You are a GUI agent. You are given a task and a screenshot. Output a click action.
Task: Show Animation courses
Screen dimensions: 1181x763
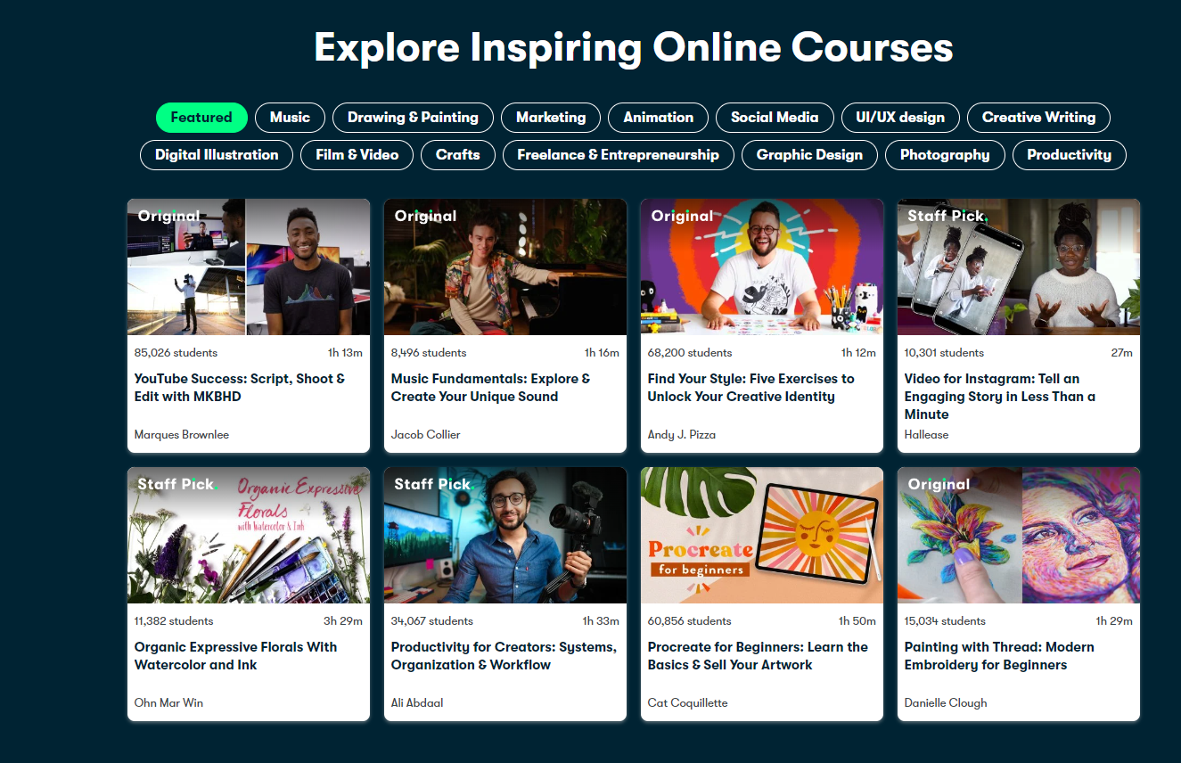[x=658, y=118]
